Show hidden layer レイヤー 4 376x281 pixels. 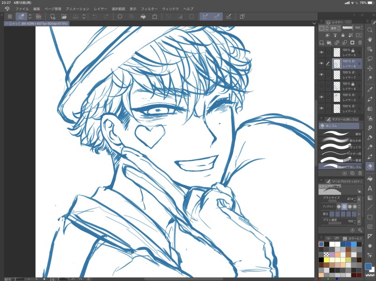pos(321,86)
